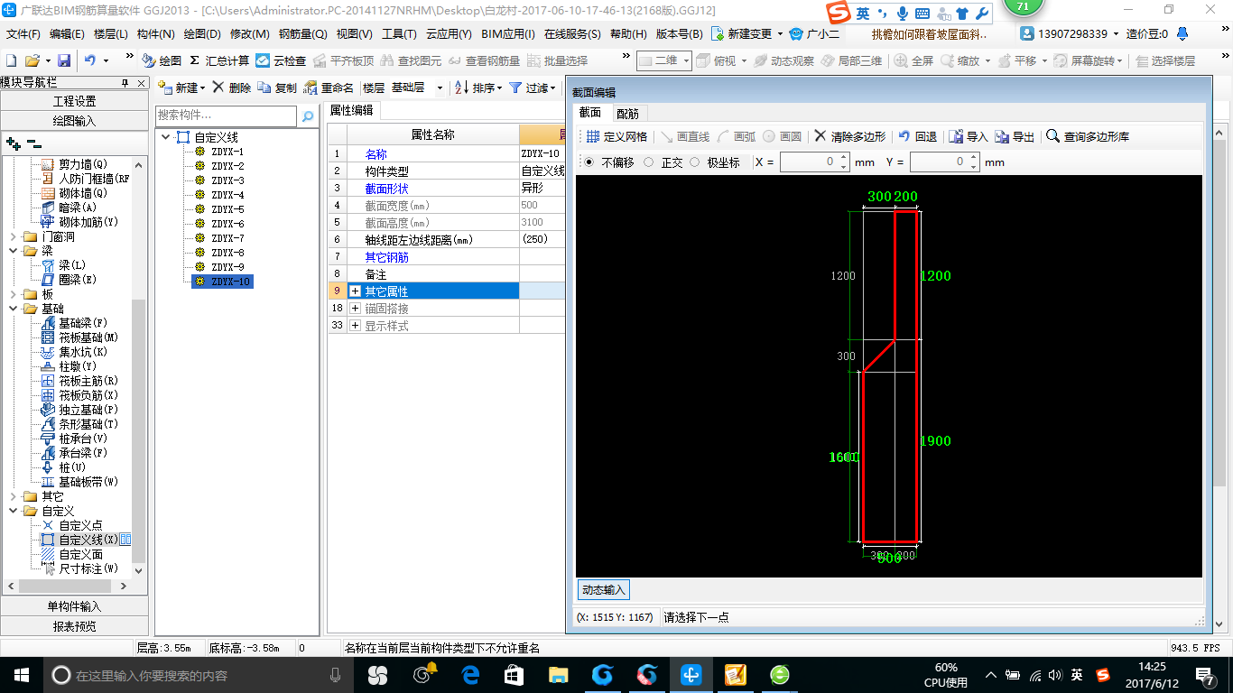Open the BIM应用(I) menu
The image size is (1233, 693).
(x=508, y=34)
